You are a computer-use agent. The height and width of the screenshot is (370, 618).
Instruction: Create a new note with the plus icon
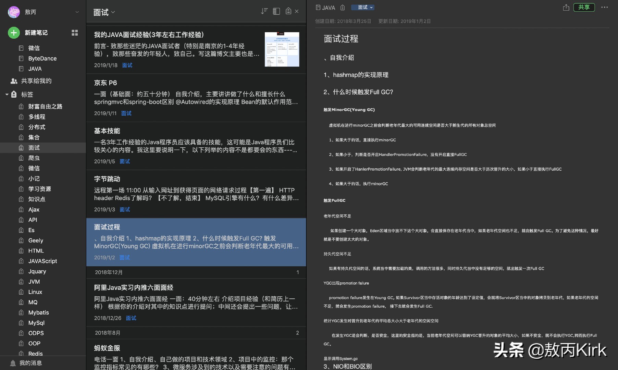tap(13, 33)
